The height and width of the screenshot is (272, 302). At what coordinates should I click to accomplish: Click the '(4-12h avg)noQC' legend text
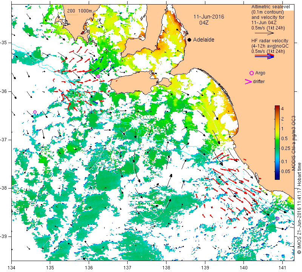270,46
